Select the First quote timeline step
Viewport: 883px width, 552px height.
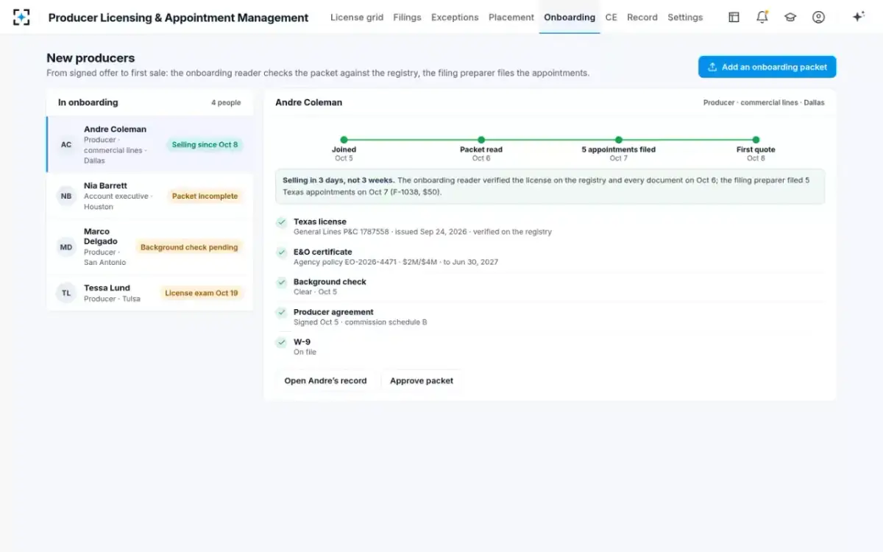tap(756, 149)
